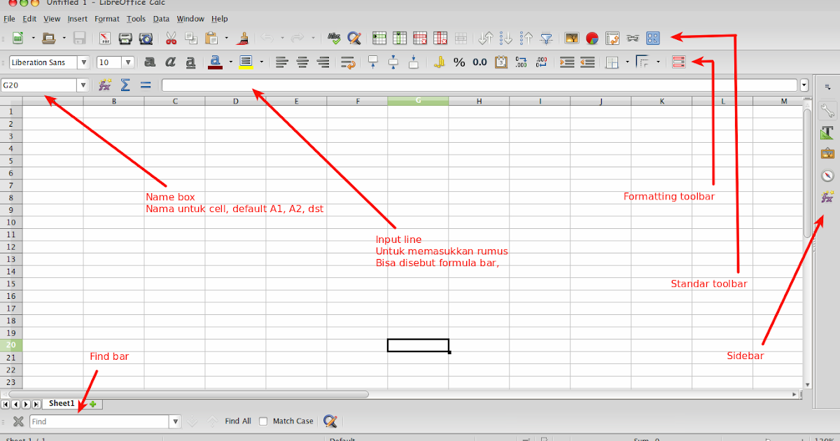Toggle underline formatting
Screen dimensions: 840x441
tap(190, 62)
